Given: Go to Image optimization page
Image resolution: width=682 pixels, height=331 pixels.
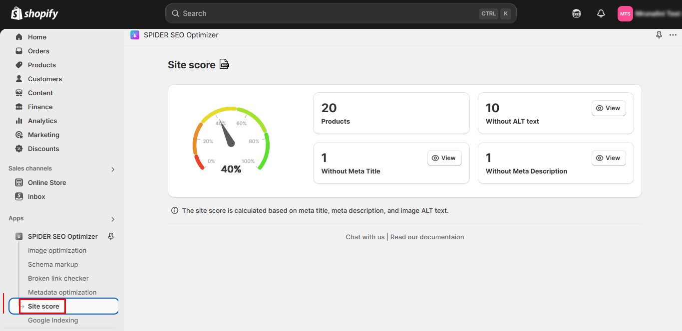Looking at the screenshot, I should pyautogui.click(x=57, y=250).
